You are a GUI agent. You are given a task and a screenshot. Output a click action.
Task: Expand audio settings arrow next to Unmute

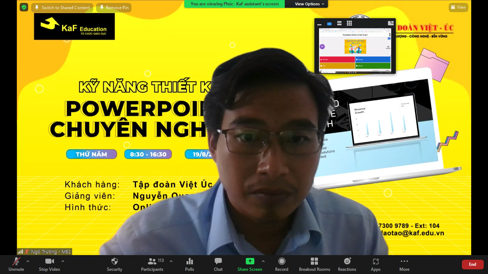[x=28, y=261]
